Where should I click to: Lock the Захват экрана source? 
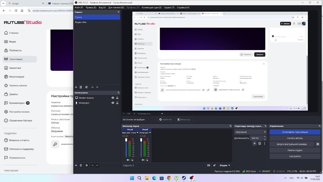coord(117,98)
